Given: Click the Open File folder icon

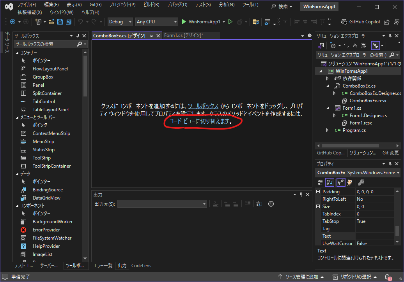Looking at the screenshot, I should coord(52,22).
